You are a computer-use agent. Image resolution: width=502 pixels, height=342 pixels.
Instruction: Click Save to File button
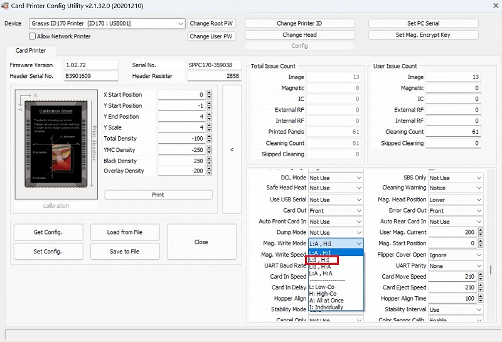coord(125,252)
